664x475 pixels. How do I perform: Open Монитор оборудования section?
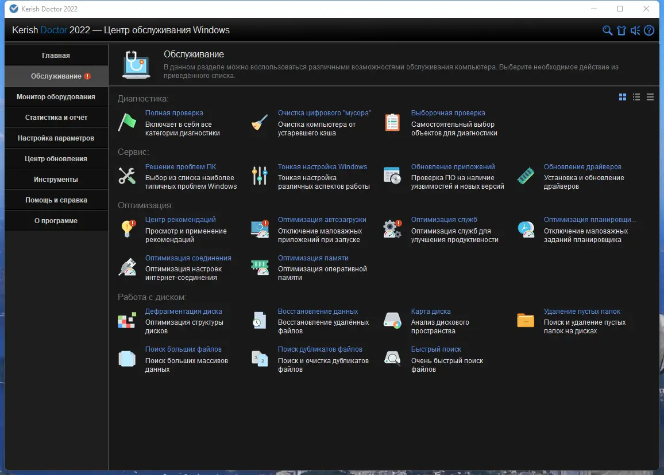(x=56, y=97)
